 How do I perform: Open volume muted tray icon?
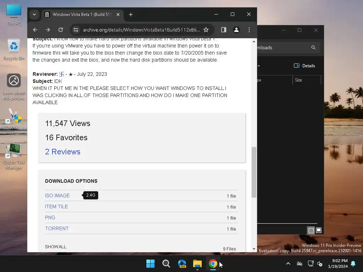320,263
